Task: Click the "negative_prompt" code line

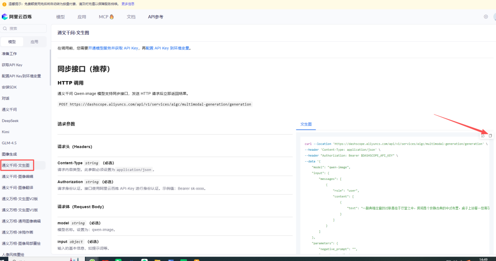Action: [x=338, y=250]
